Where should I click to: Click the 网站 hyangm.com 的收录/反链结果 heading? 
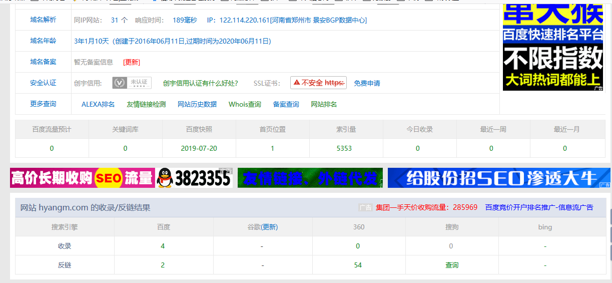pyautogui.click(x=85, y=207)
